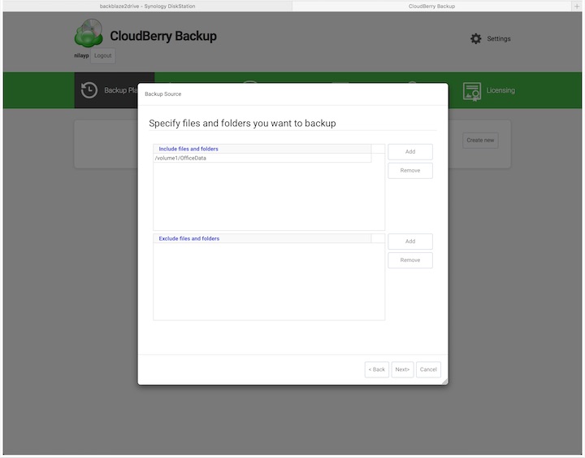Screen dimensions: 585x458
Task: Click the nilayp username label
Action: pyautogui.click(x=81, y=55)
